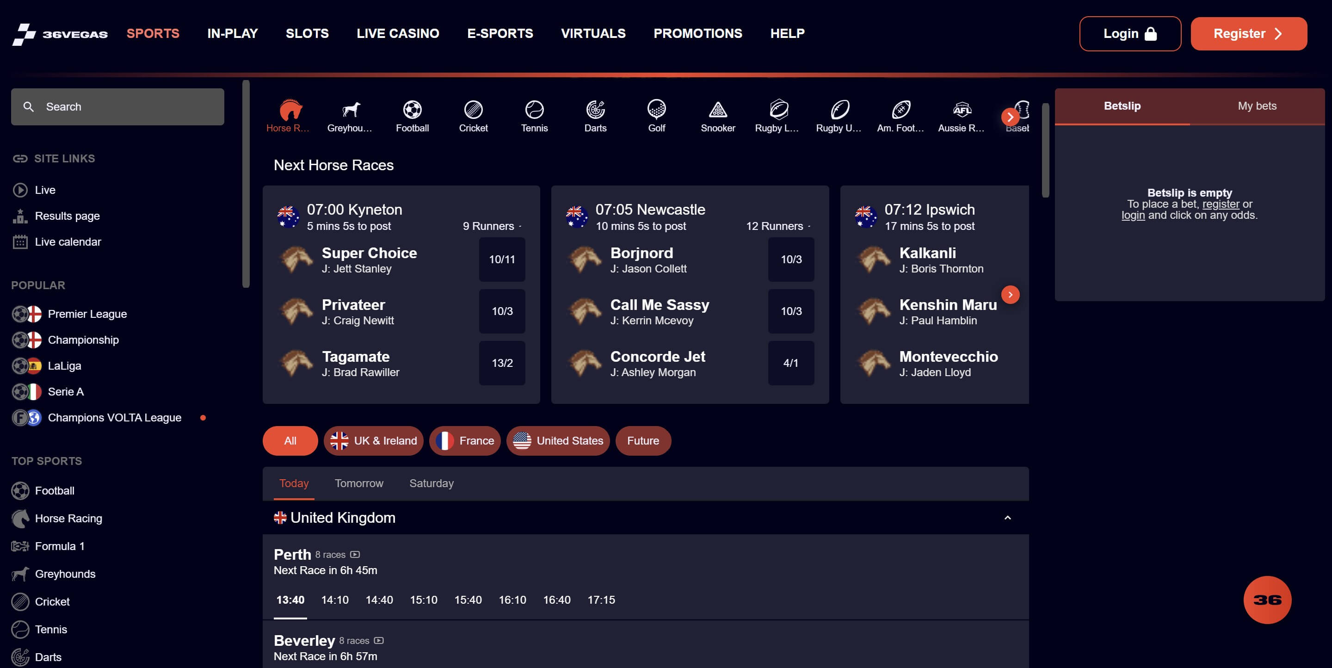Select Greyhounds icon in Top Sports sidebar
This screenshot has width=1332, height=668.
[20, 574]
